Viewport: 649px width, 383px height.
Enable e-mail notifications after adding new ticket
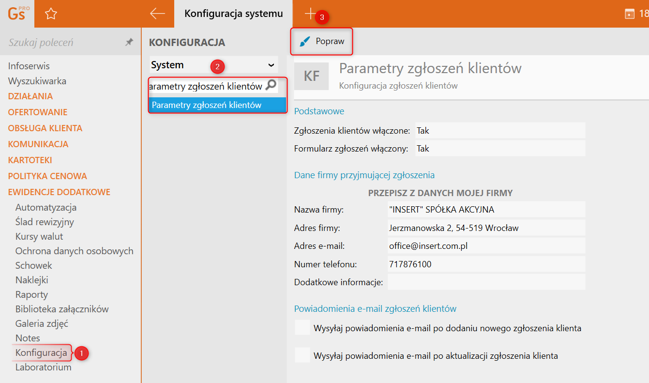pos(302,328)
